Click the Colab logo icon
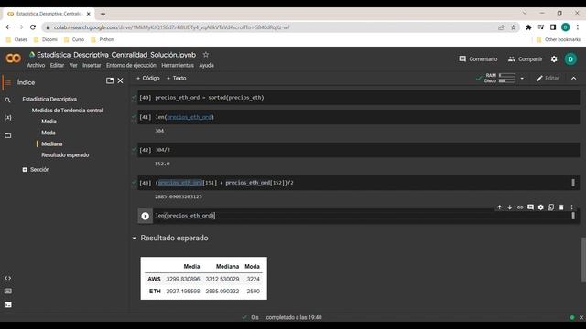The height and width of the screenshot is (329, 586). [x=13, y=58]
